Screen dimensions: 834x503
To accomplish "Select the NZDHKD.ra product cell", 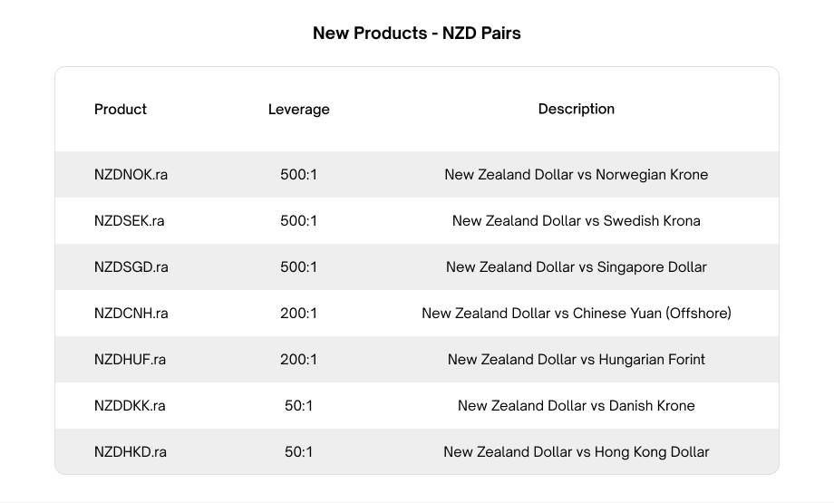I will click(x=131, y=452).
